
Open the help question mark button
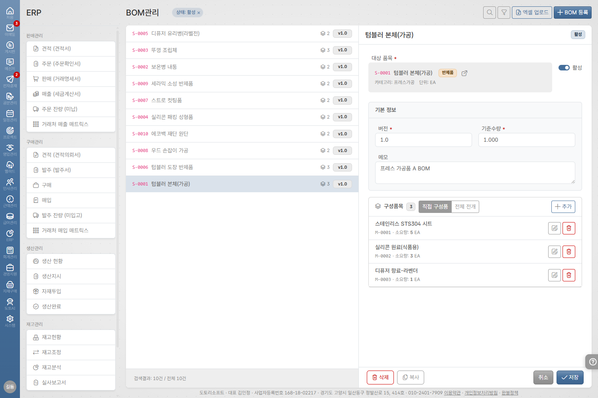pos(592,362)
